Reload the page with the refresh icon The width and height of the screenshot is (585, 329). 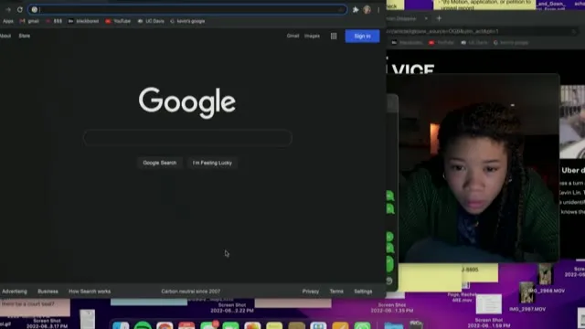(20, 10)
